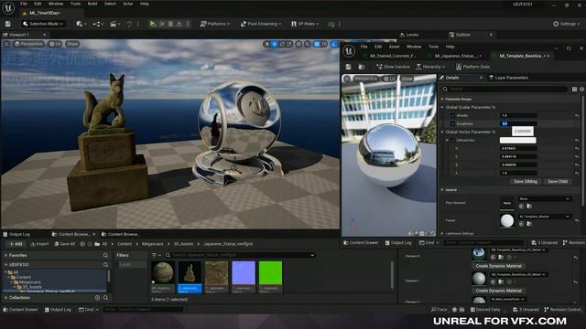Click the Platform Stats button
The height and width of the screenshot is (329, 586).
pyautogui.click(x=472, y=67)
